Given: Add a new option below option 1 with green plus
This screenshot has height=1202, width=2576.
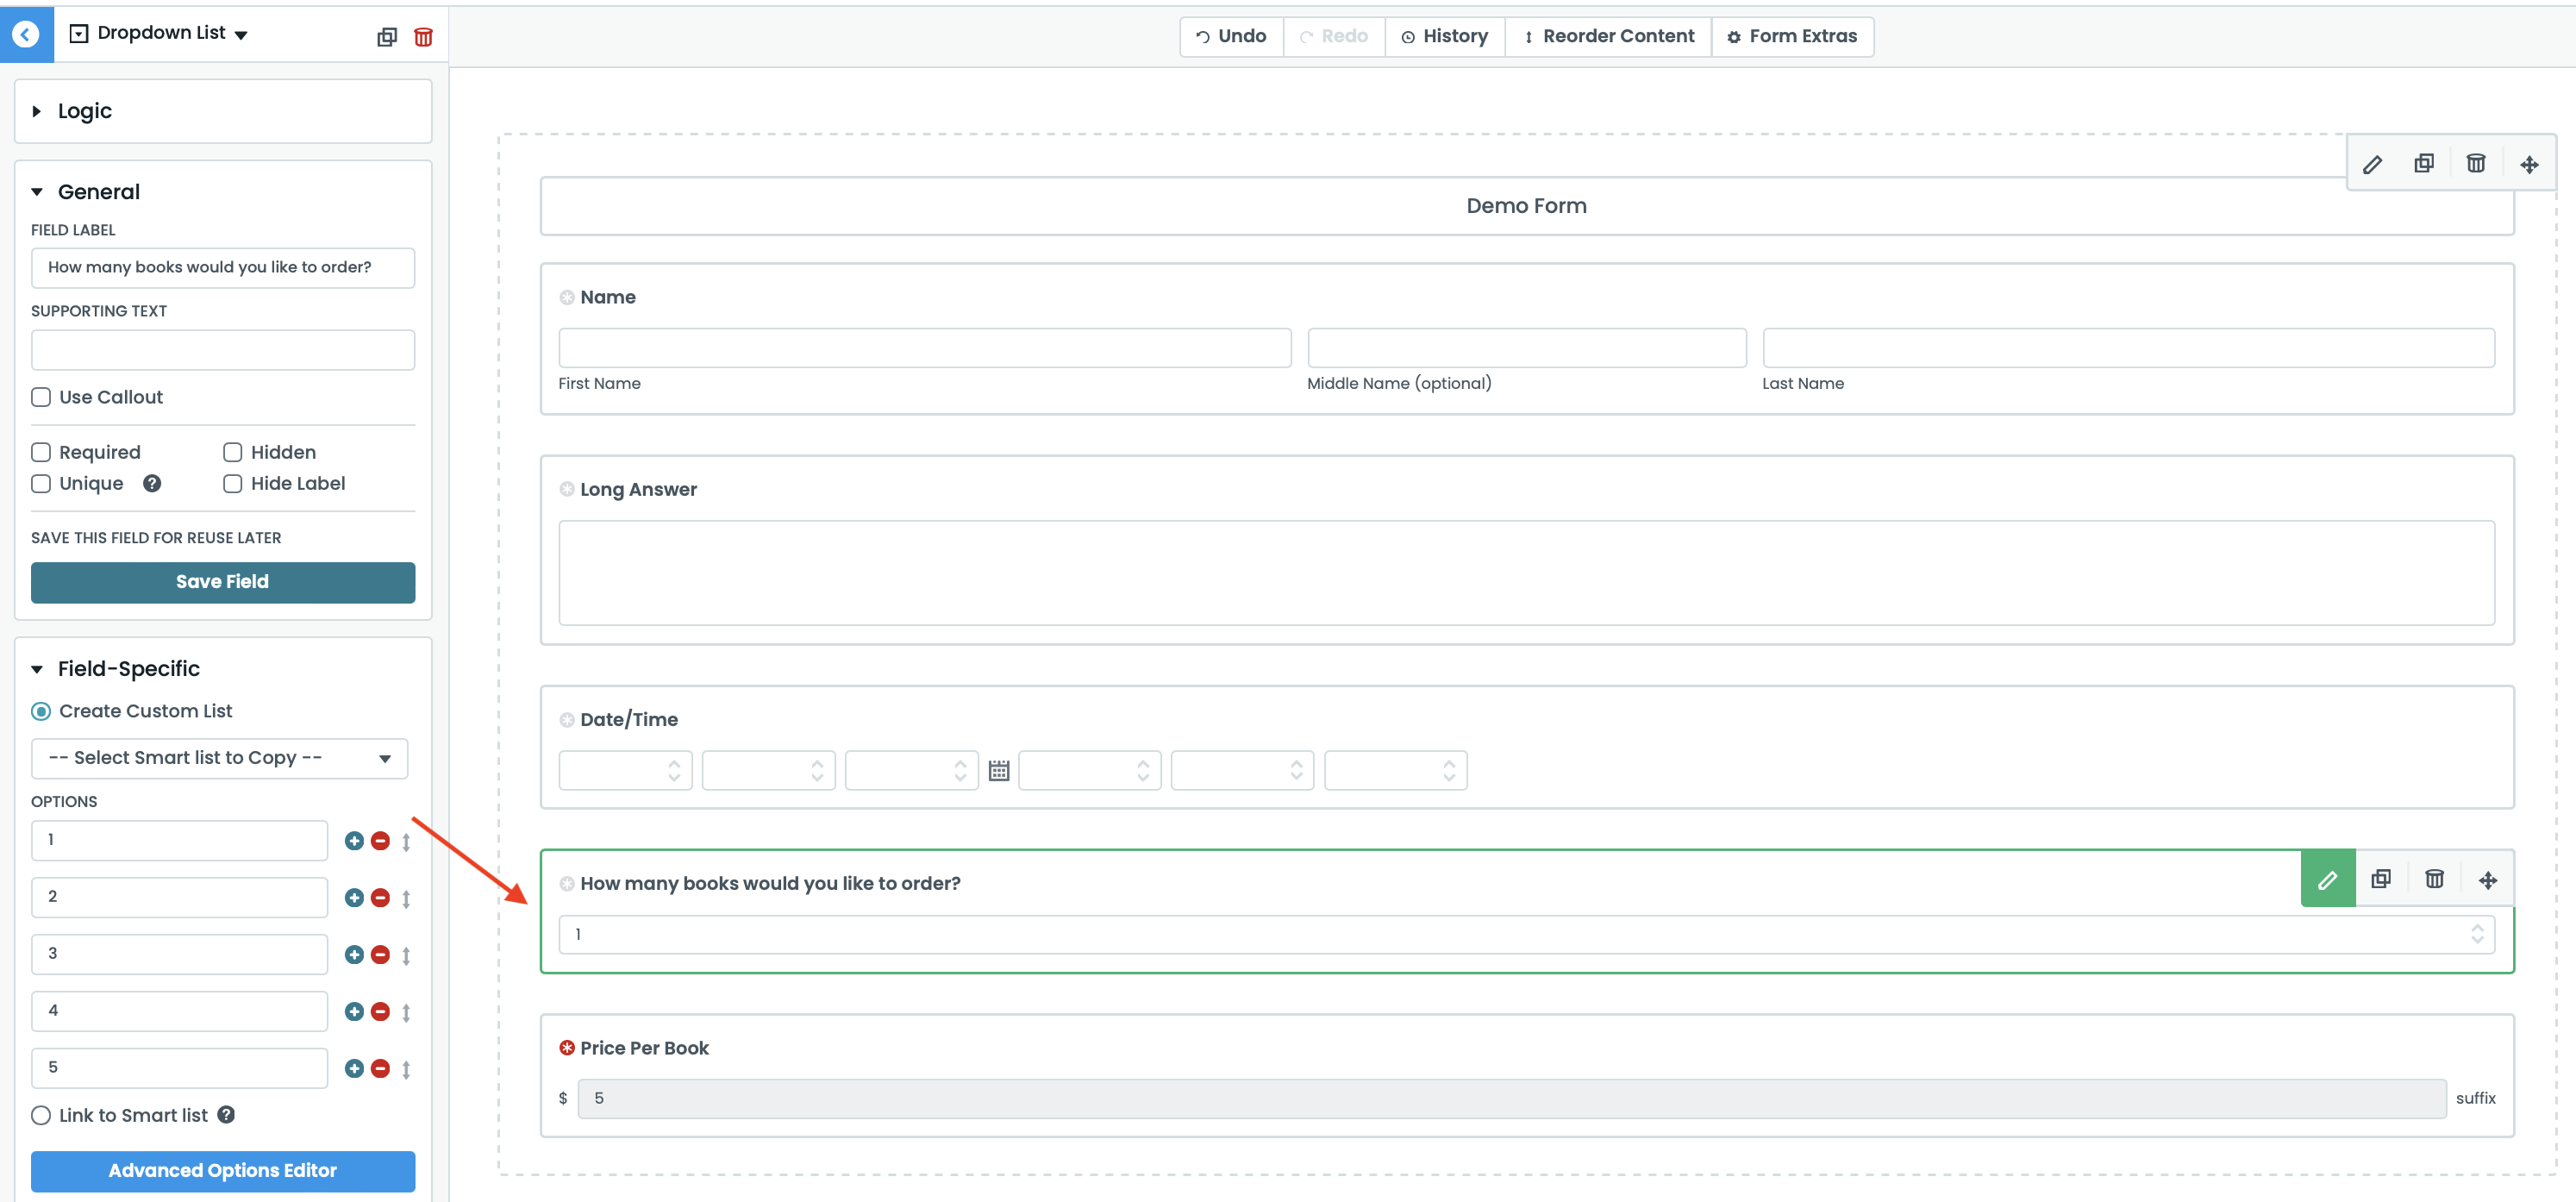Looking at the screenshot, I should tap(353, 840).
